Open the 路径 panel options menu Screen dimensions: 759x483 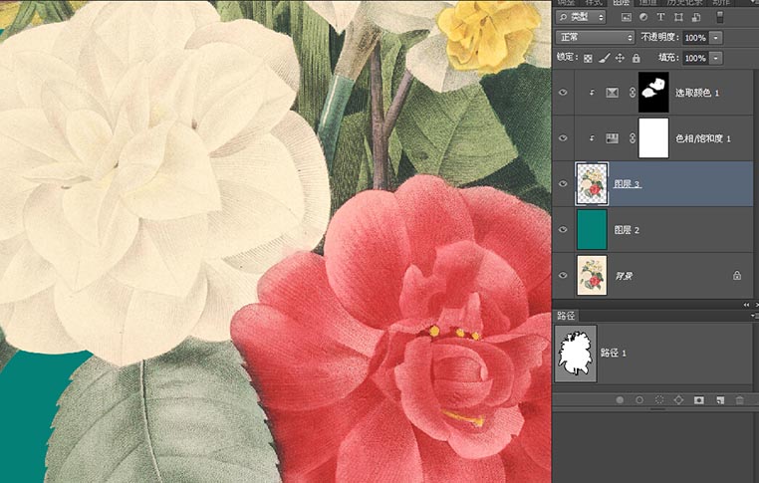pos(755,316)
